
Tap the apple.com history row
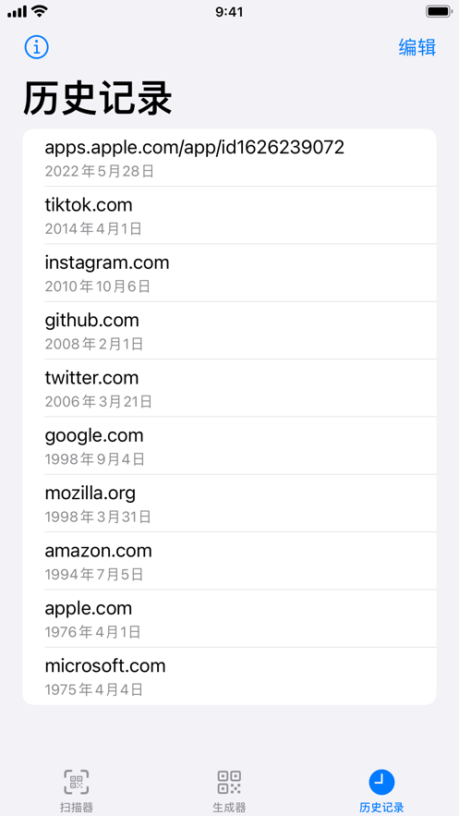[229, 619]
